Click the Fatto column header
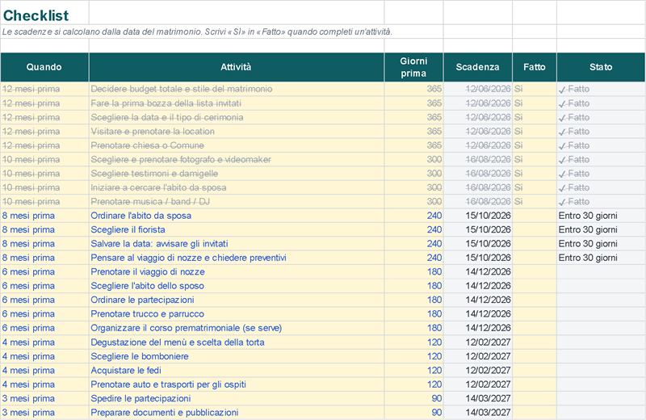The height and width of the screenshot is (420, 646). [x=535, y=67]
